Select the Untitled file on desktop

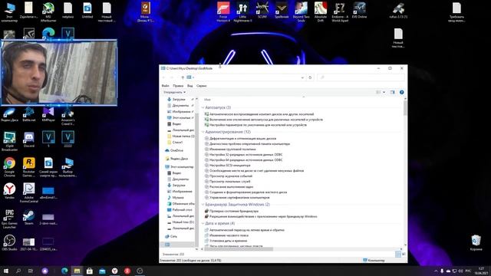pyautogui.click(x=87, y=10)
